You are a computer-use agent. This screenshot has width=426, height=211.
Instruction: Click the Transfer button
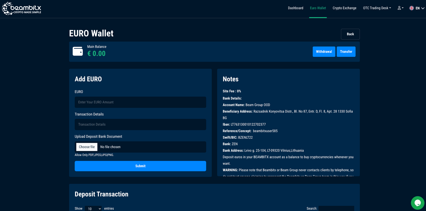point(346,52)
